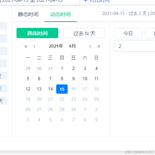Click the disabled date 23
This screenshot has height=155, width=155.
pos(73,99)
